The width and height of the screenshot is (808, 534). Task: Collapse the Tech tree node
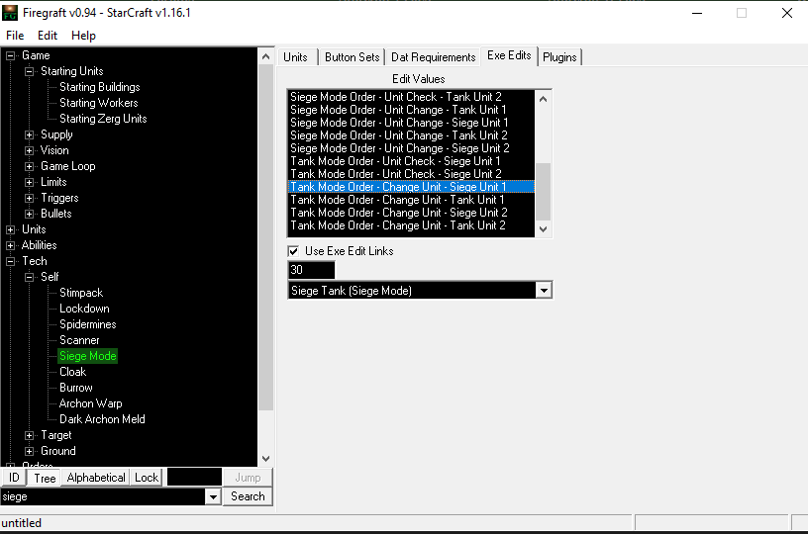point(10,261)
